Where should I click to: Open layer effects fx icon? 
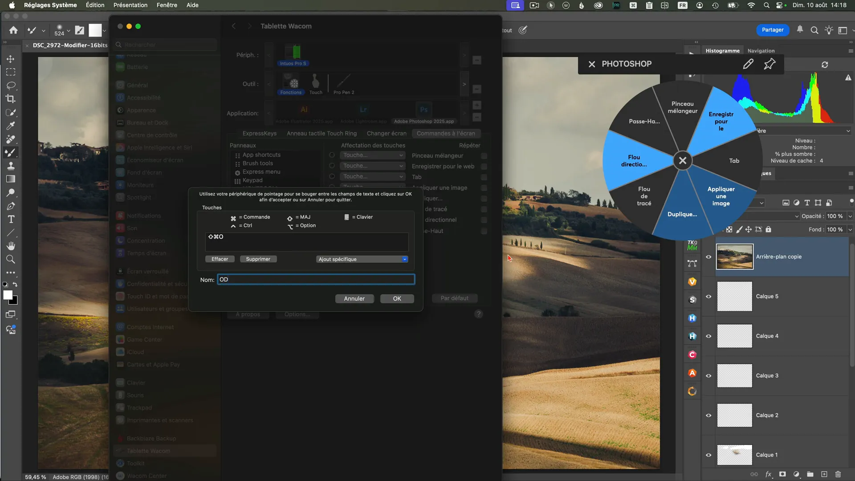[x=768, y=474]
